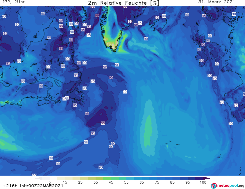This screenshot has height=189, width=245.
Task: Click the legend value 55
Action: click(x=126, y=182)
